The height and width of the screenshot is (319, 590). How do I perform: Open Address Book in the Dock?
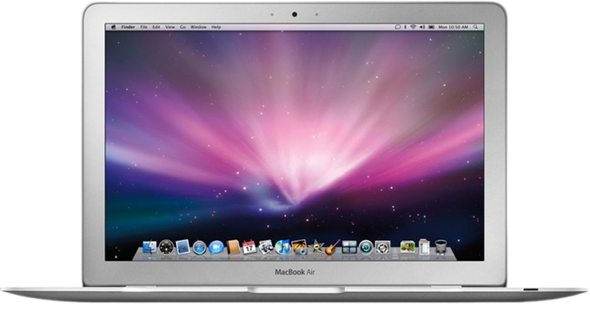(233, 247)
